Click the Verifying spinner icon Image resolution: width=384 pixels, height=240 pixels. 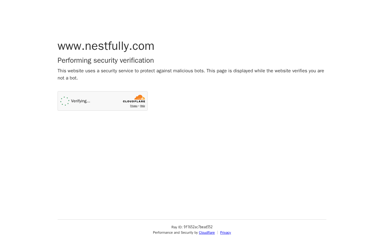(65, 101)
